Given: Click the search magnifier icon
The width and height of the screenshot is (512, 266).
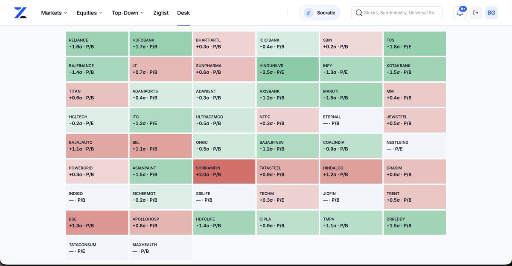Looking at the screenshot, I should (x=359, y=13).
